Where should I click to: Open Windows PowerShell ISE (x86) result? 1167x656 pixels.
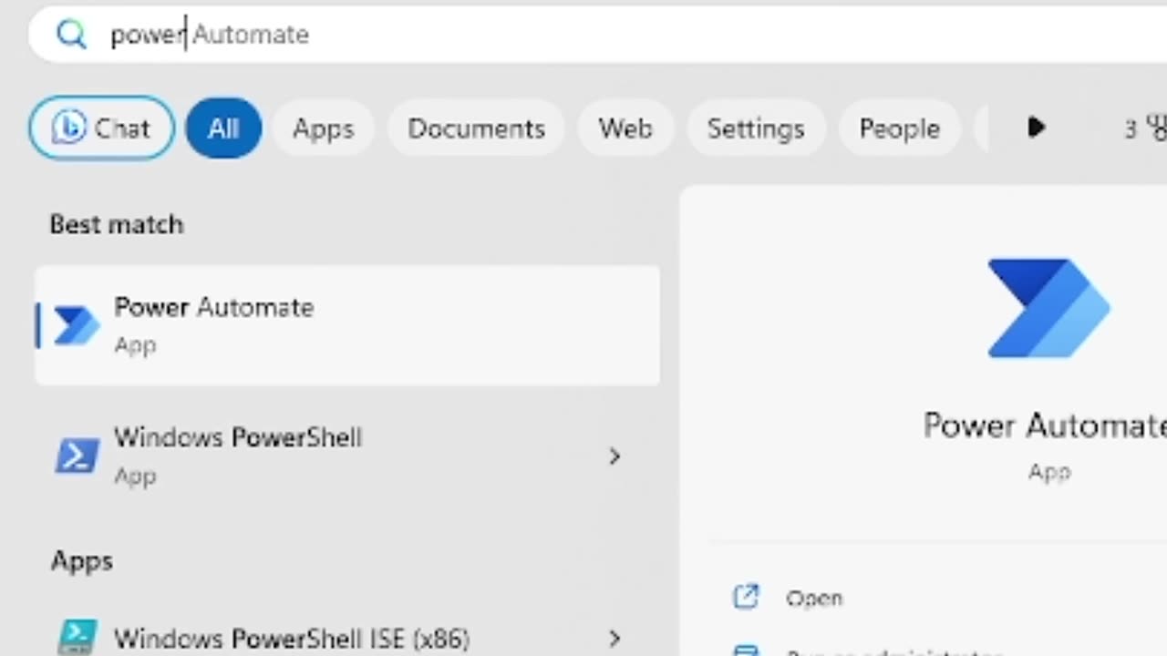347,638
